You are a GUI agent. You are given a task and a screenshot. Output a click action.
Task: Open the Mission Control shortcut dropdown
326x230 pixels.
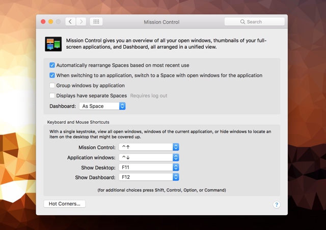point(149,147)
